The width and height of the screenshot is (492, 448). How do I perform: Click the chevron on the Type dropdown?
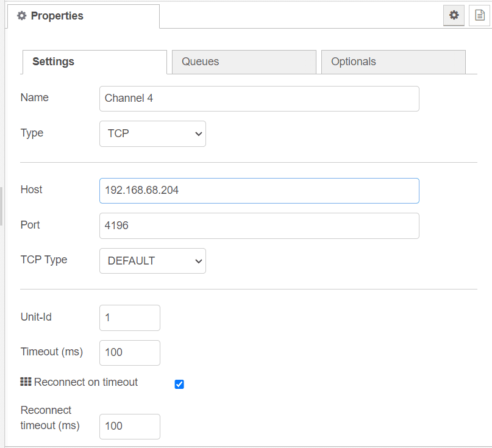click(198, 133)
